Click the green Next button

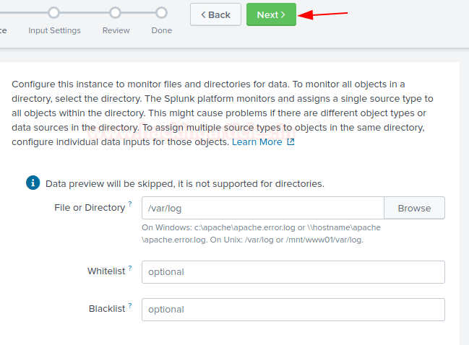[271, 14]
